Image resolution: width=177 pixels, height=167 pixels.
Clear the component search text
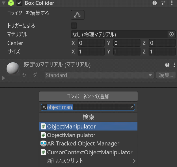(132, 107)
